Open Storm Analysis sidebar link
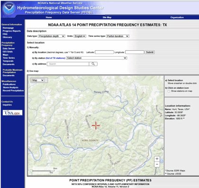 (10, 88)
